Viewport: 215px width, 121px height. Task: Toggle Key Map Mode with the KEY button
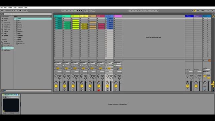198,10
